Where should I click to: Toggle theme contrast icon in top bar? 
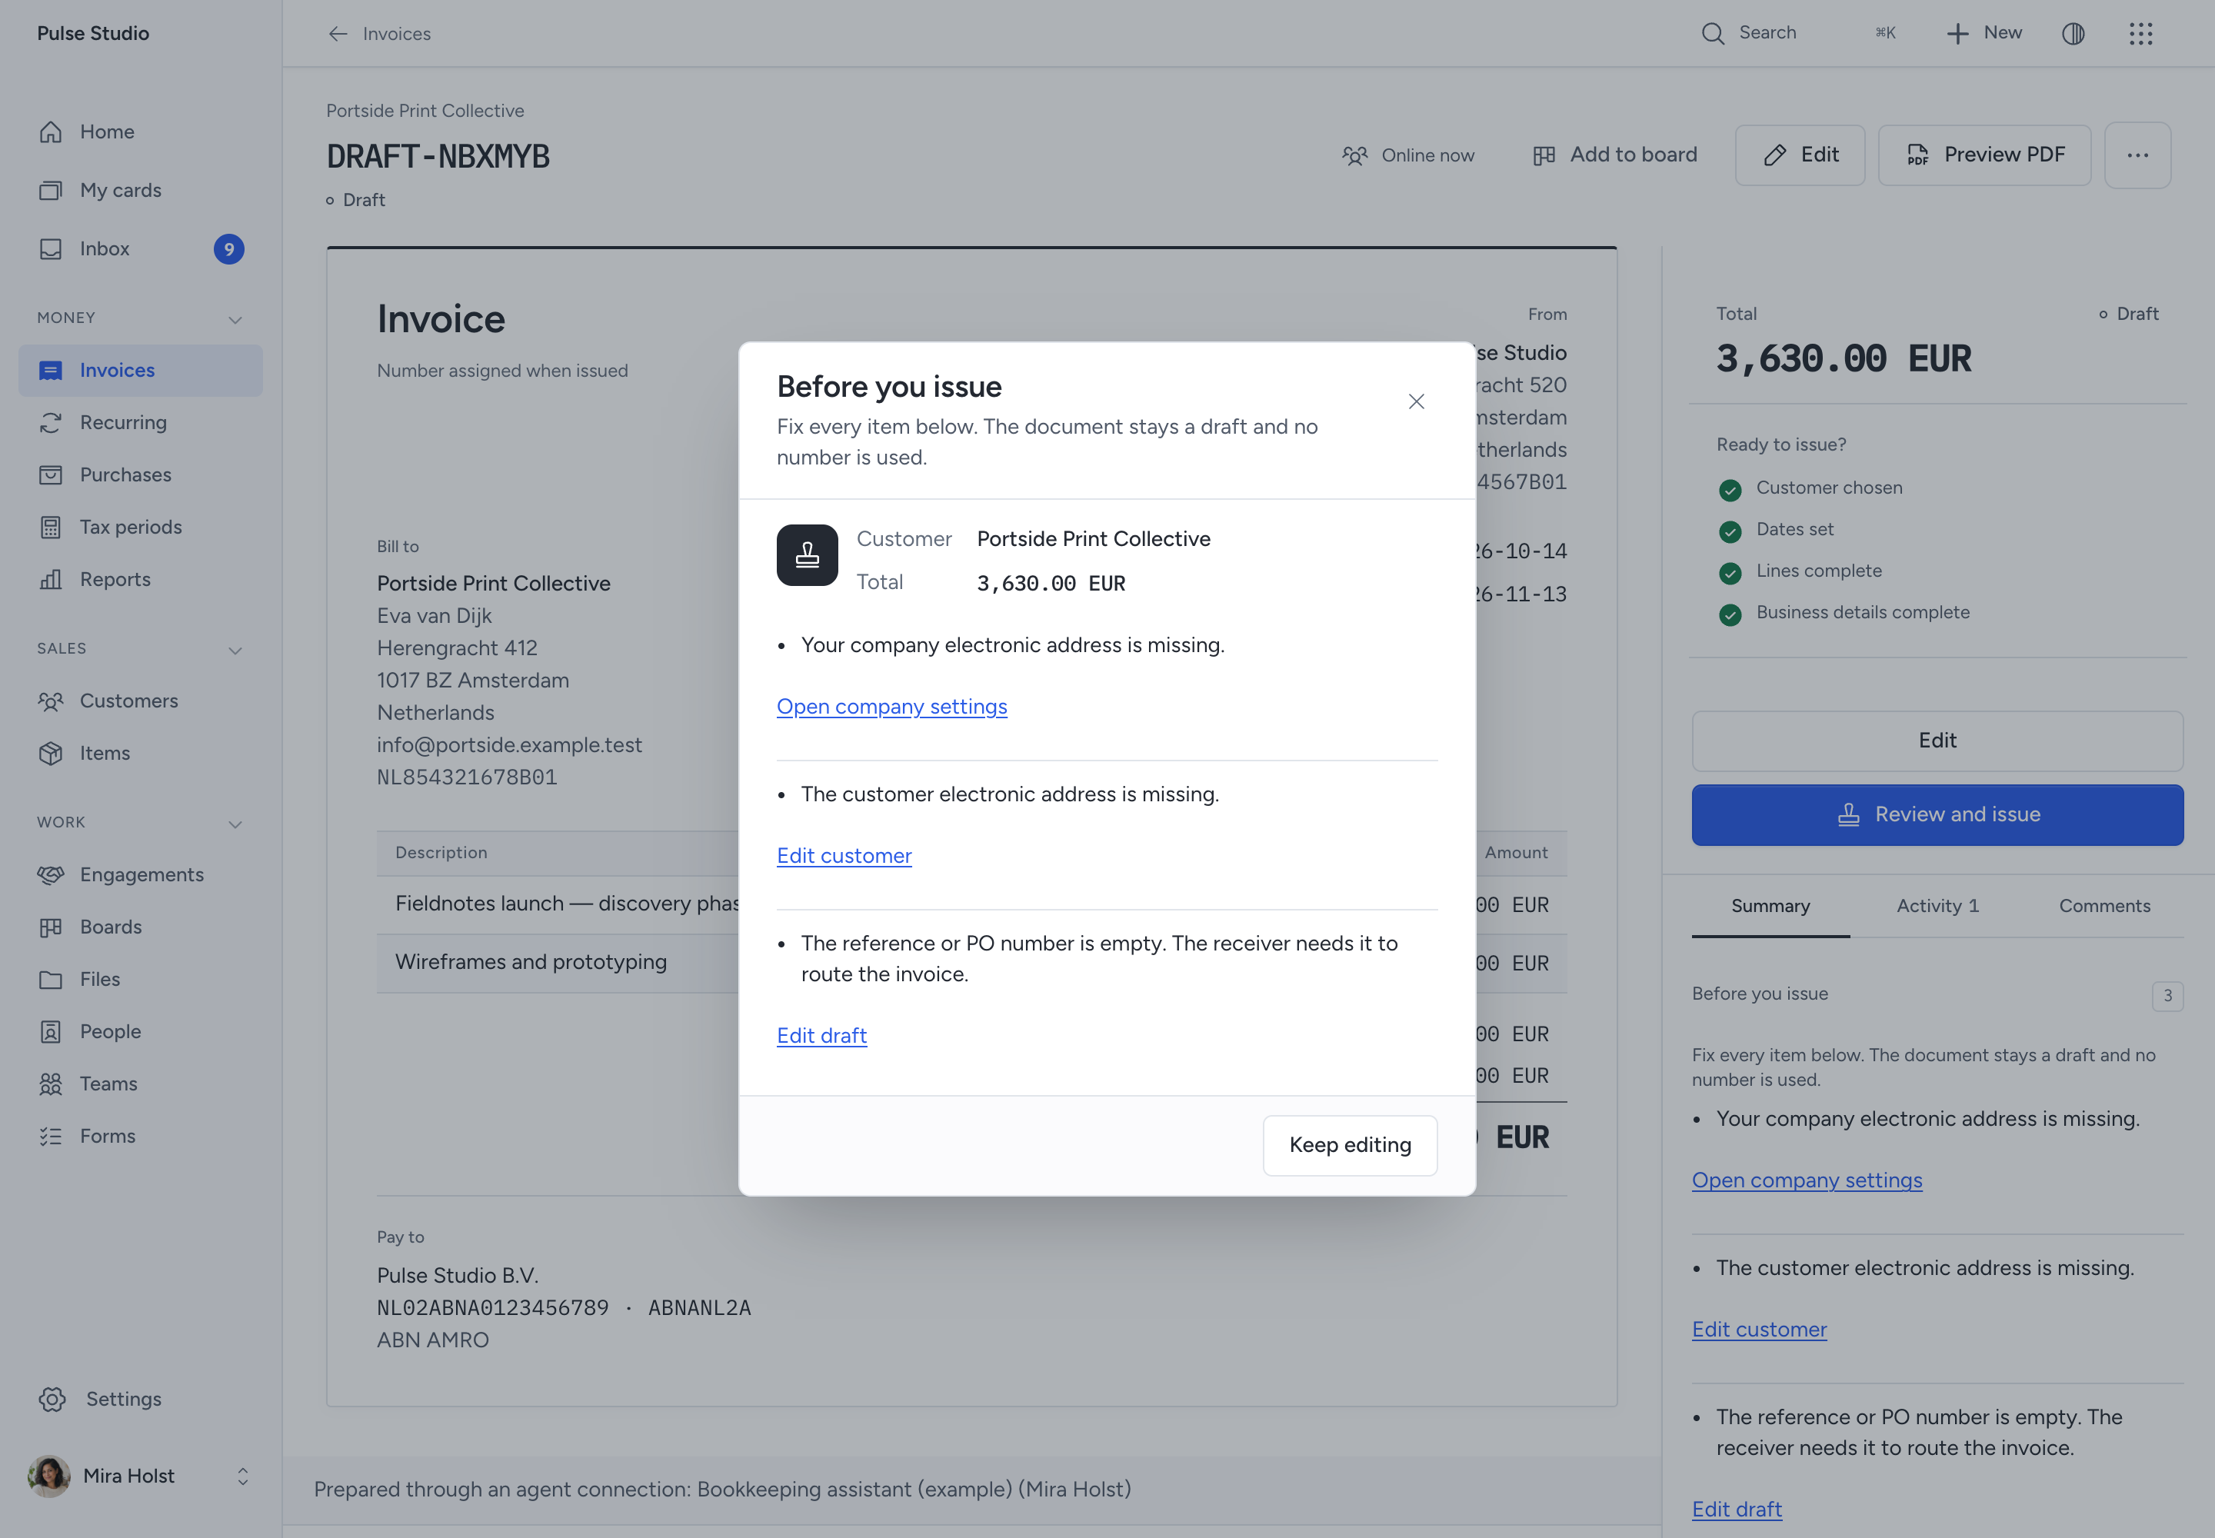point(2073,34)
